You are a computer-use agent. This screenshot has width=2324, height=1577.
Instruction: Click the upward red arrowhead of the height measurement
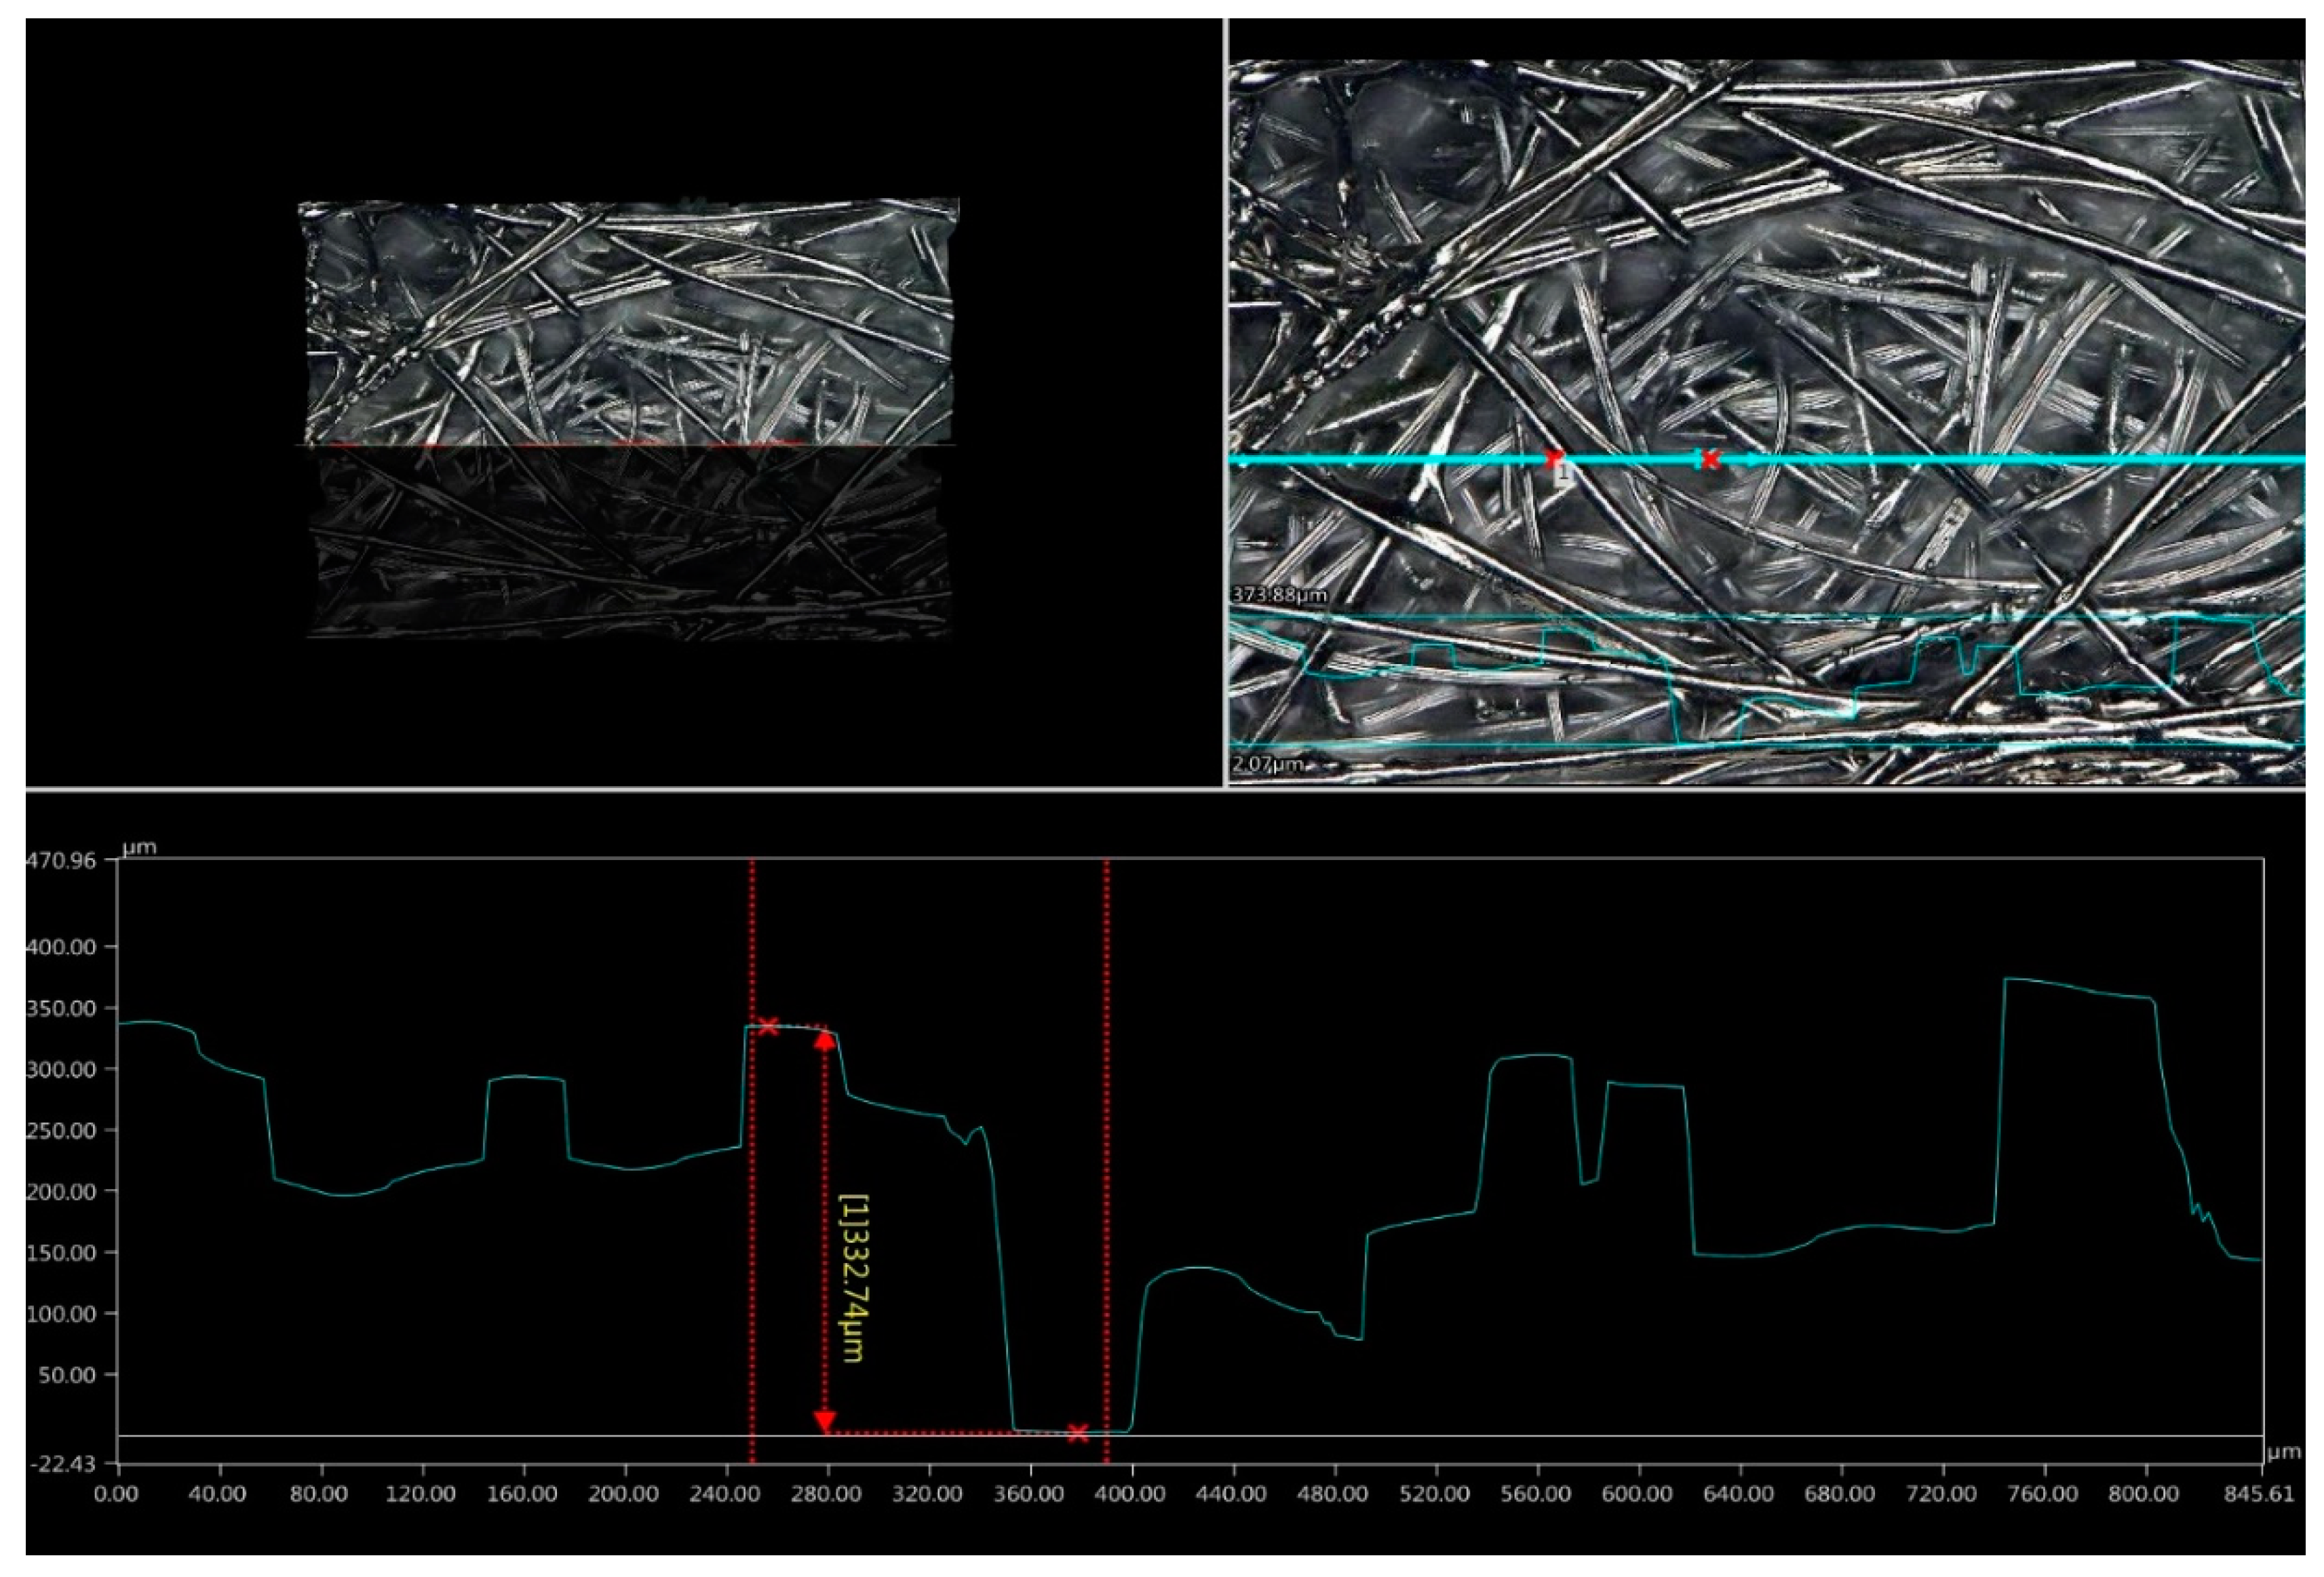[x=824, y=1041]
